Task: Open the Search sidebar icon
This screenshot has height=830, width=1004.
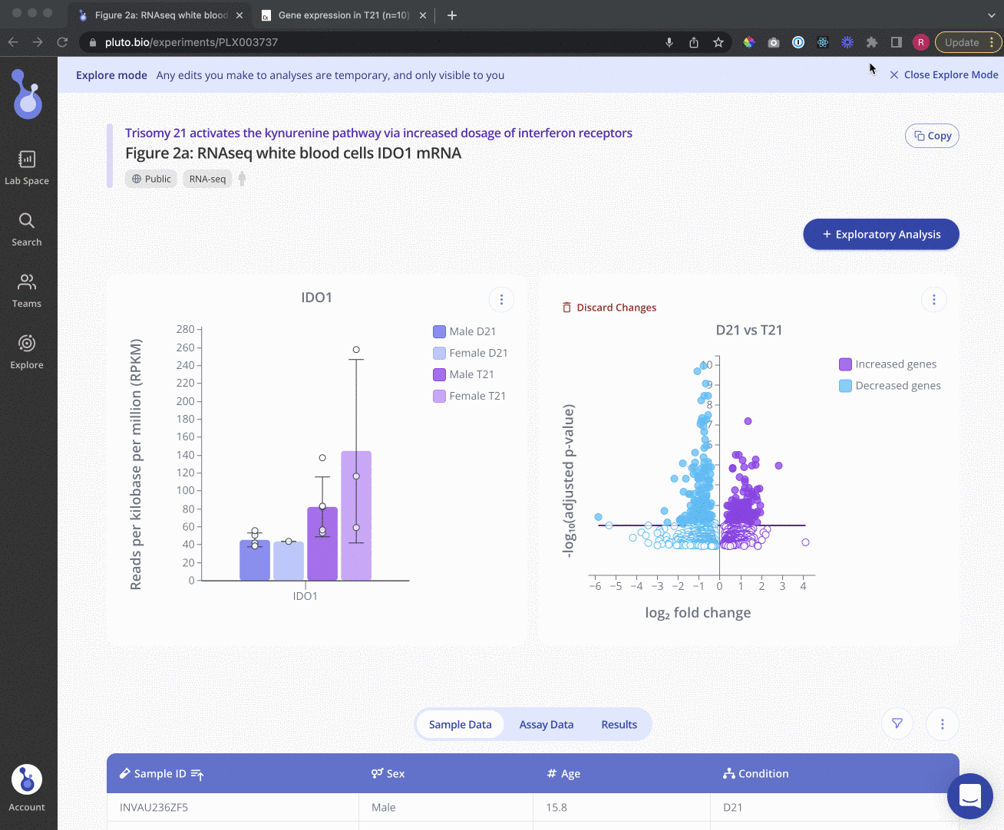Action: coord(27,229)
